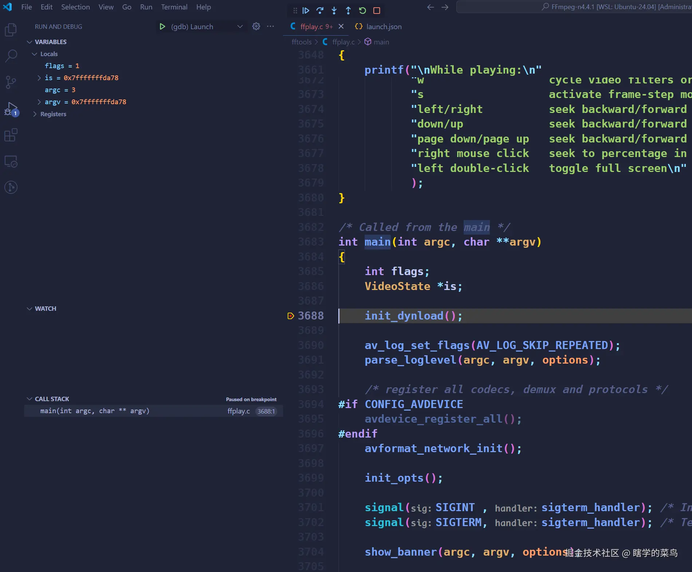Click the command center search box

(574, 7)
